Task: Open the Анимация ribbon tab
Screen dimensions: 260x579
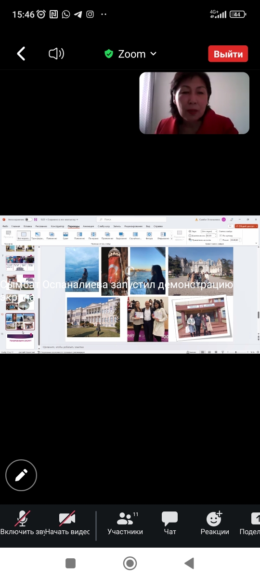Action: pyautogui.click(x=89, y=226)
